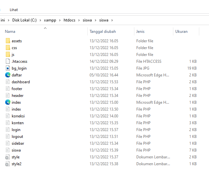Sort by Tanggal diubah column header

tap(103, 32)
